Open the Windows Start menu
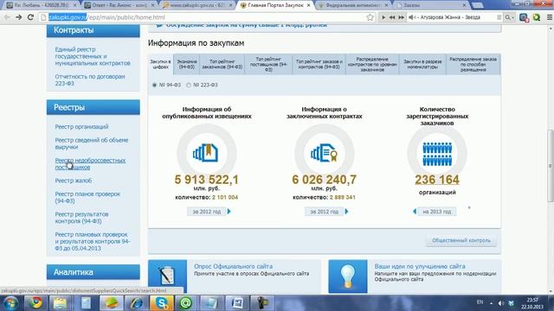This screenshot has width=554, height=311. pos(10,303)
